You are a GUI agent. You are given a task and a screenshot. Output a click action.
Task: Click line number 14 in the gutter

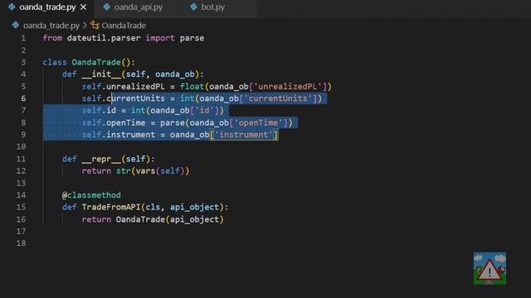[21, 195]
